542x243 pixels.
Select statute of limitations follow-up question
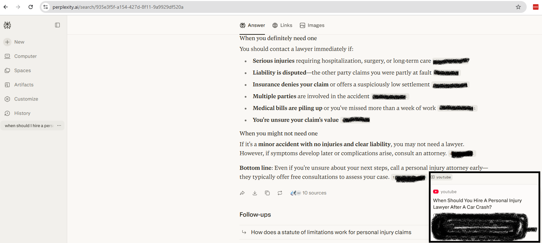[331, 232]
